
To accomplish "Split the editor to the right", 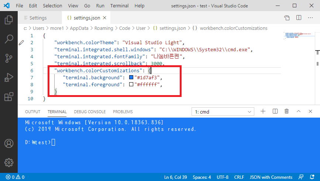I will point(299,18).
